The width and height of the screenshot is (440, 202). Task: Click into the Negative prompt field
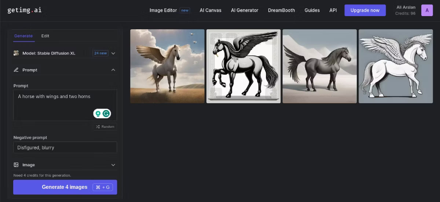click(65, 147)
